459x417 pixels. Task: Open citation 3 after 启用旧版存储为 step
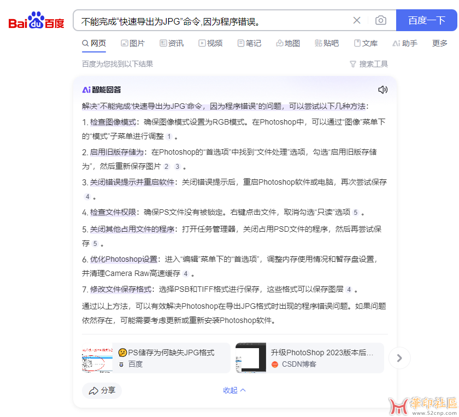(178, 167)
